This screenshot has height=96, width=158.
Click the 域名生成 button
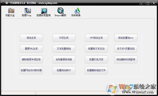(x=31, y=38)
